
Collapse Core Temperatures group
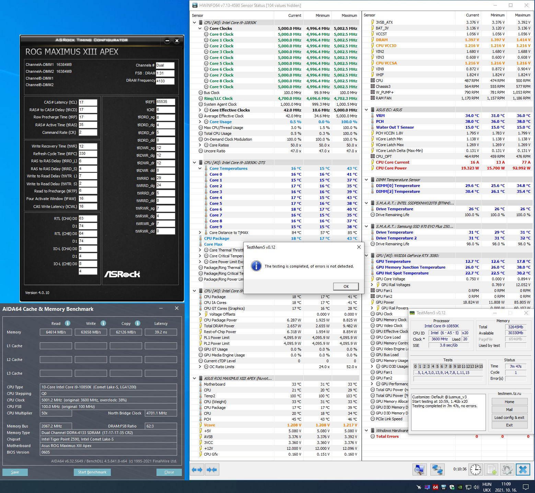(200, 168)
